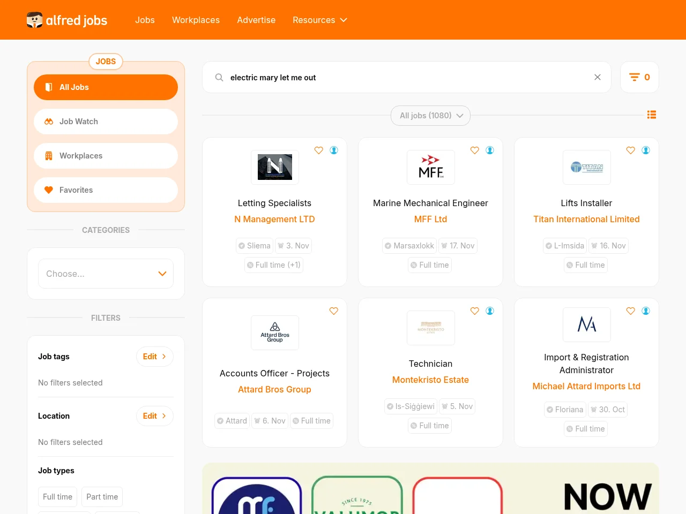Click profile icon on Marine Mechanical Engineer card

490,150
